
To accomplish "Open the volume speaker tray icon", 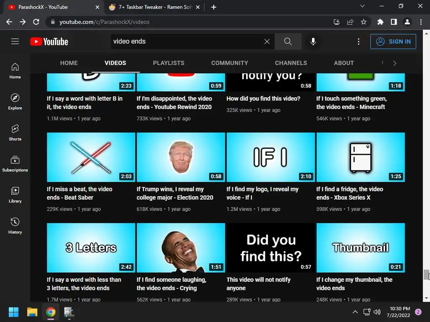I will pos(377,312).
